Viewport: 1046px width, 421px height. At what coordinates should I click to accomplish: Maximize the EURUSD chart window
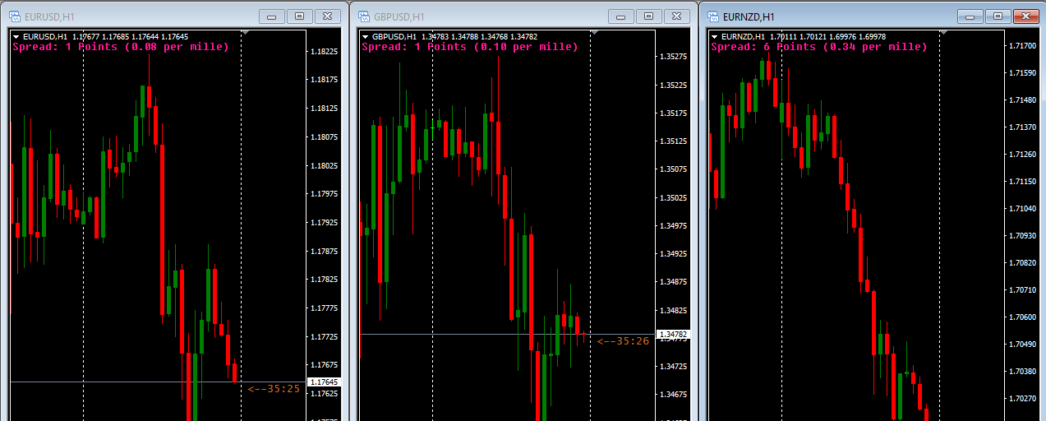300,16
